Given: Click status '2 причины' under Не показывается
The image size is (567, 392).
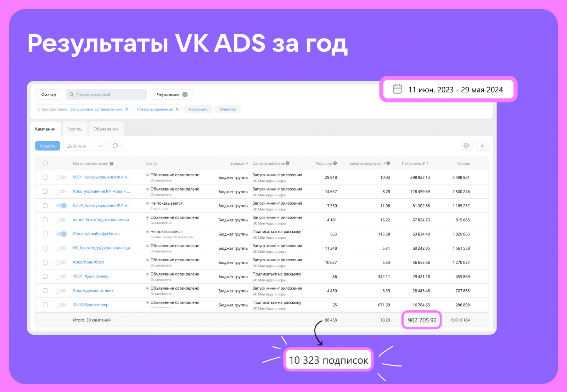Looking at the screenshot, I should [159, 209].
